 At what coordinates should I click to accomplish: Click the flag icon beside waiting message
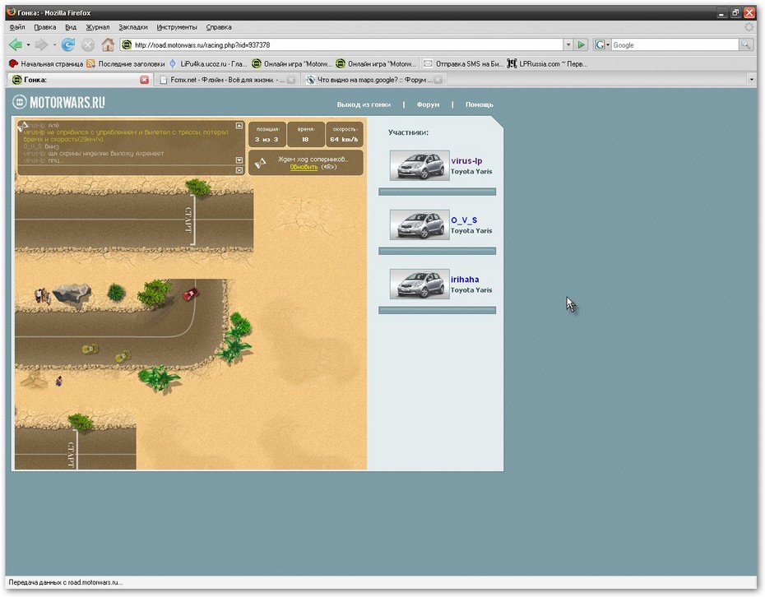click(261, 163)
